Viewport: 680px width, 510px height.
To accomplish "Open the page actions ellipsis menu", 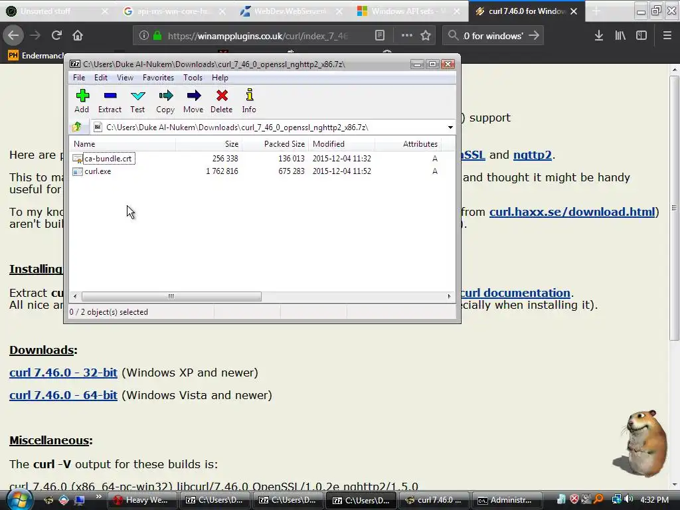I will click(x=407, y=36).
